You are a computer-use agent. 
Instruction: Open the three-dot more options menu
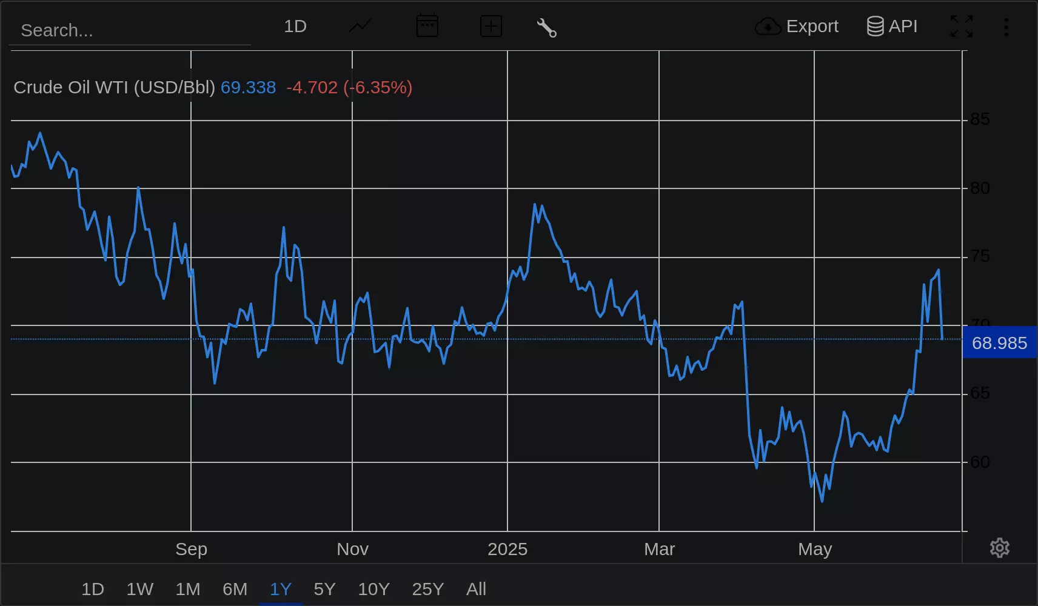1006,27
